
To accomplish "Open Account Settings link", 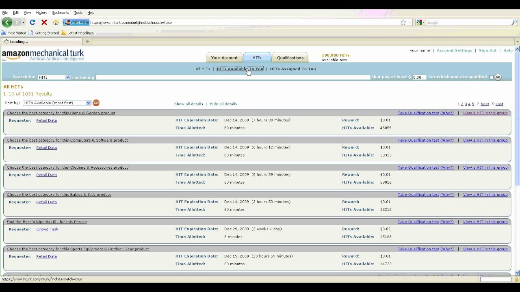I will click(454, 51).
